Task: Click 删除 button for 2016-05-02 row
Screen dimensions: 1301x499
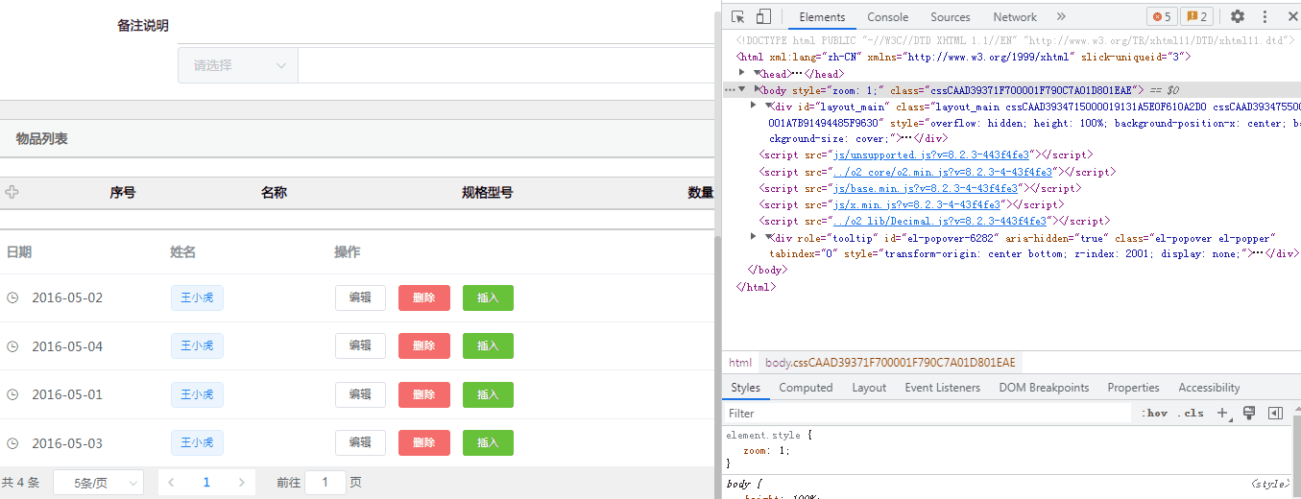Action: tap(423, 297)
